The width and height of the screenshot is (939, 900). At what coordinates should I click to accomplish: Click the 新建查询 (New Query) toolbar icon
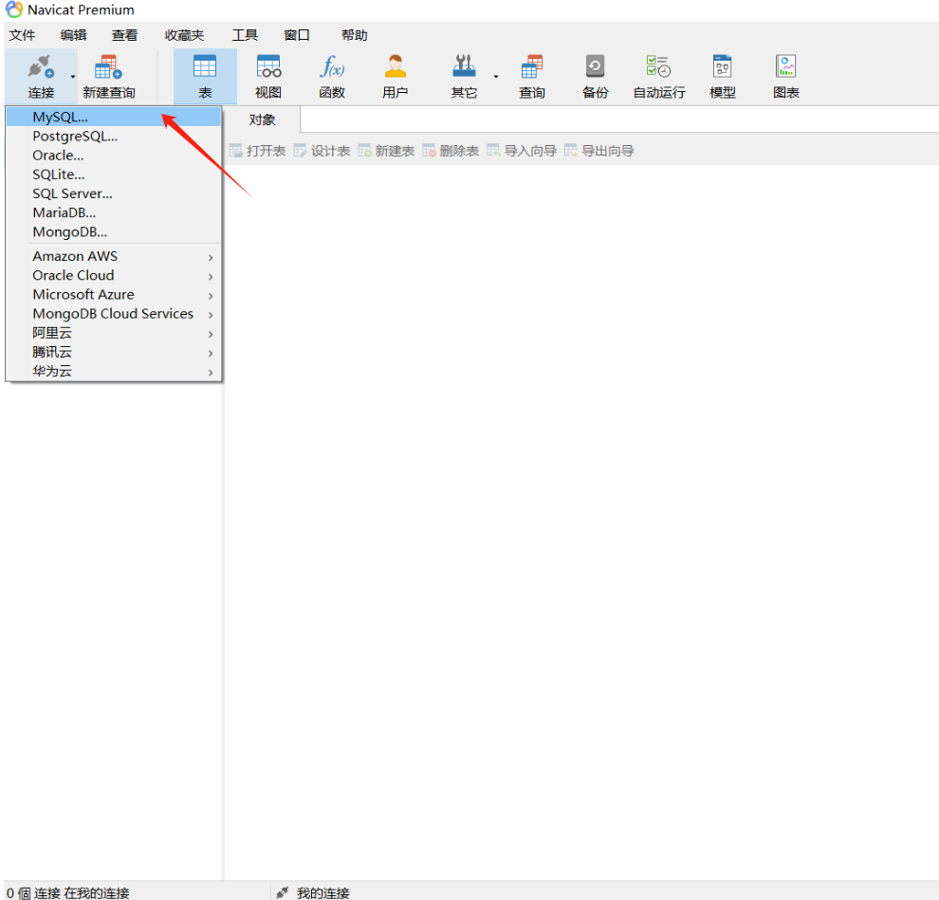(x=109, y=76)
